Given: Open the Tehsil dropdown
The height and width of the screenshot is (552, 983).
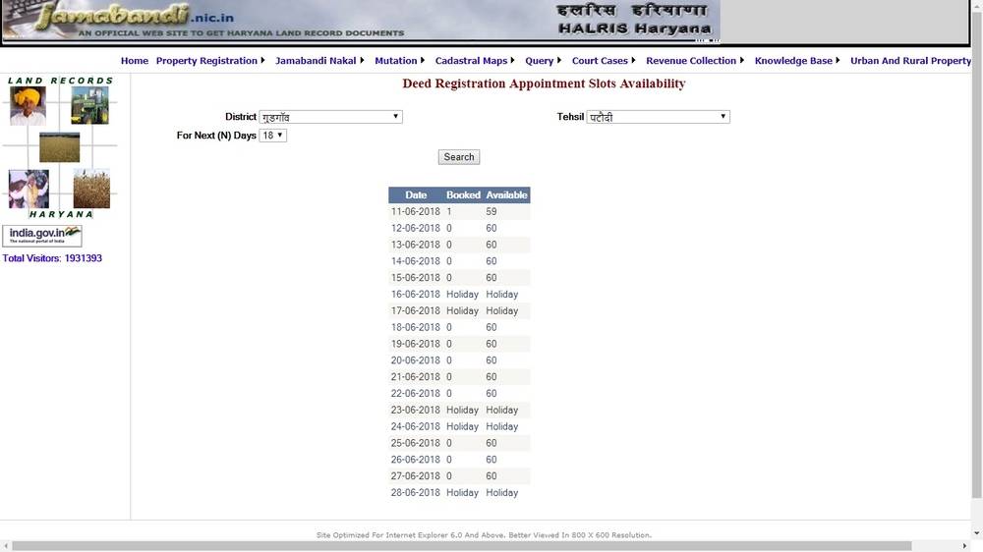Looking at the screenshot, I should pyautogui.click(x=658, y=117).
